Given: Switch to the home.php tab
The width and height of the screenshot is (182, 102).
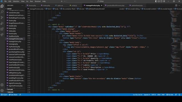Looking at the screenshot, I should (32, 5).
